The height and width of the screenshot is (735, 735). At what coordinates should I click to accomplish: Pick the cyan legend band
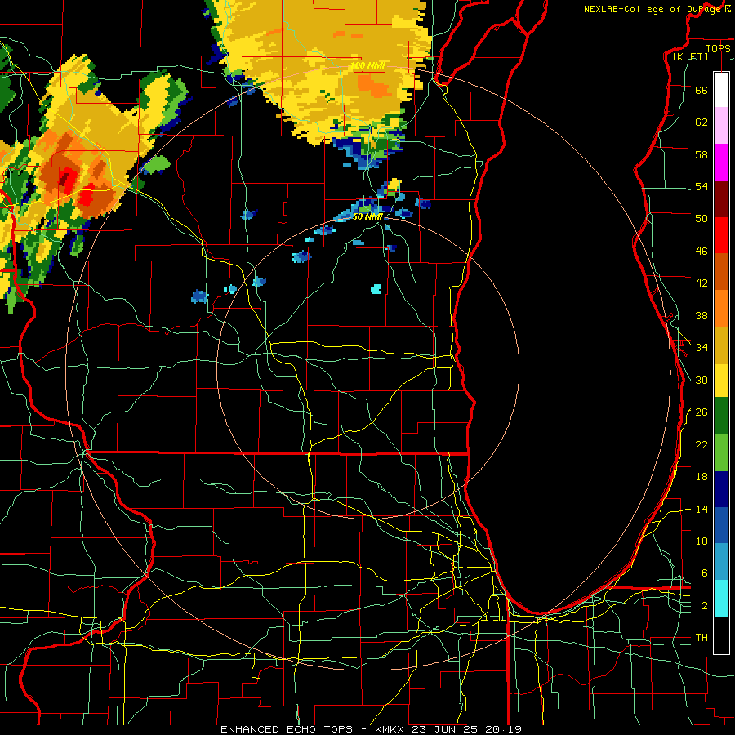point(721,599)
